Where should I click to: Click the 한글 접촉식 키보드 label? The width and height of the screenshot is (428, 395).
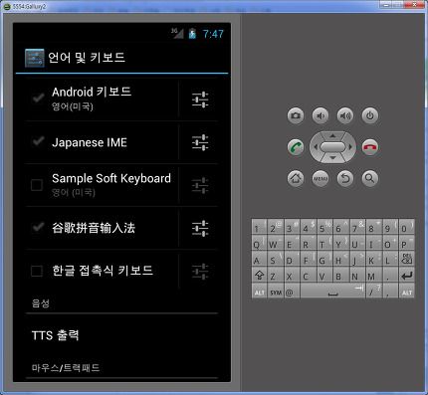103,271
